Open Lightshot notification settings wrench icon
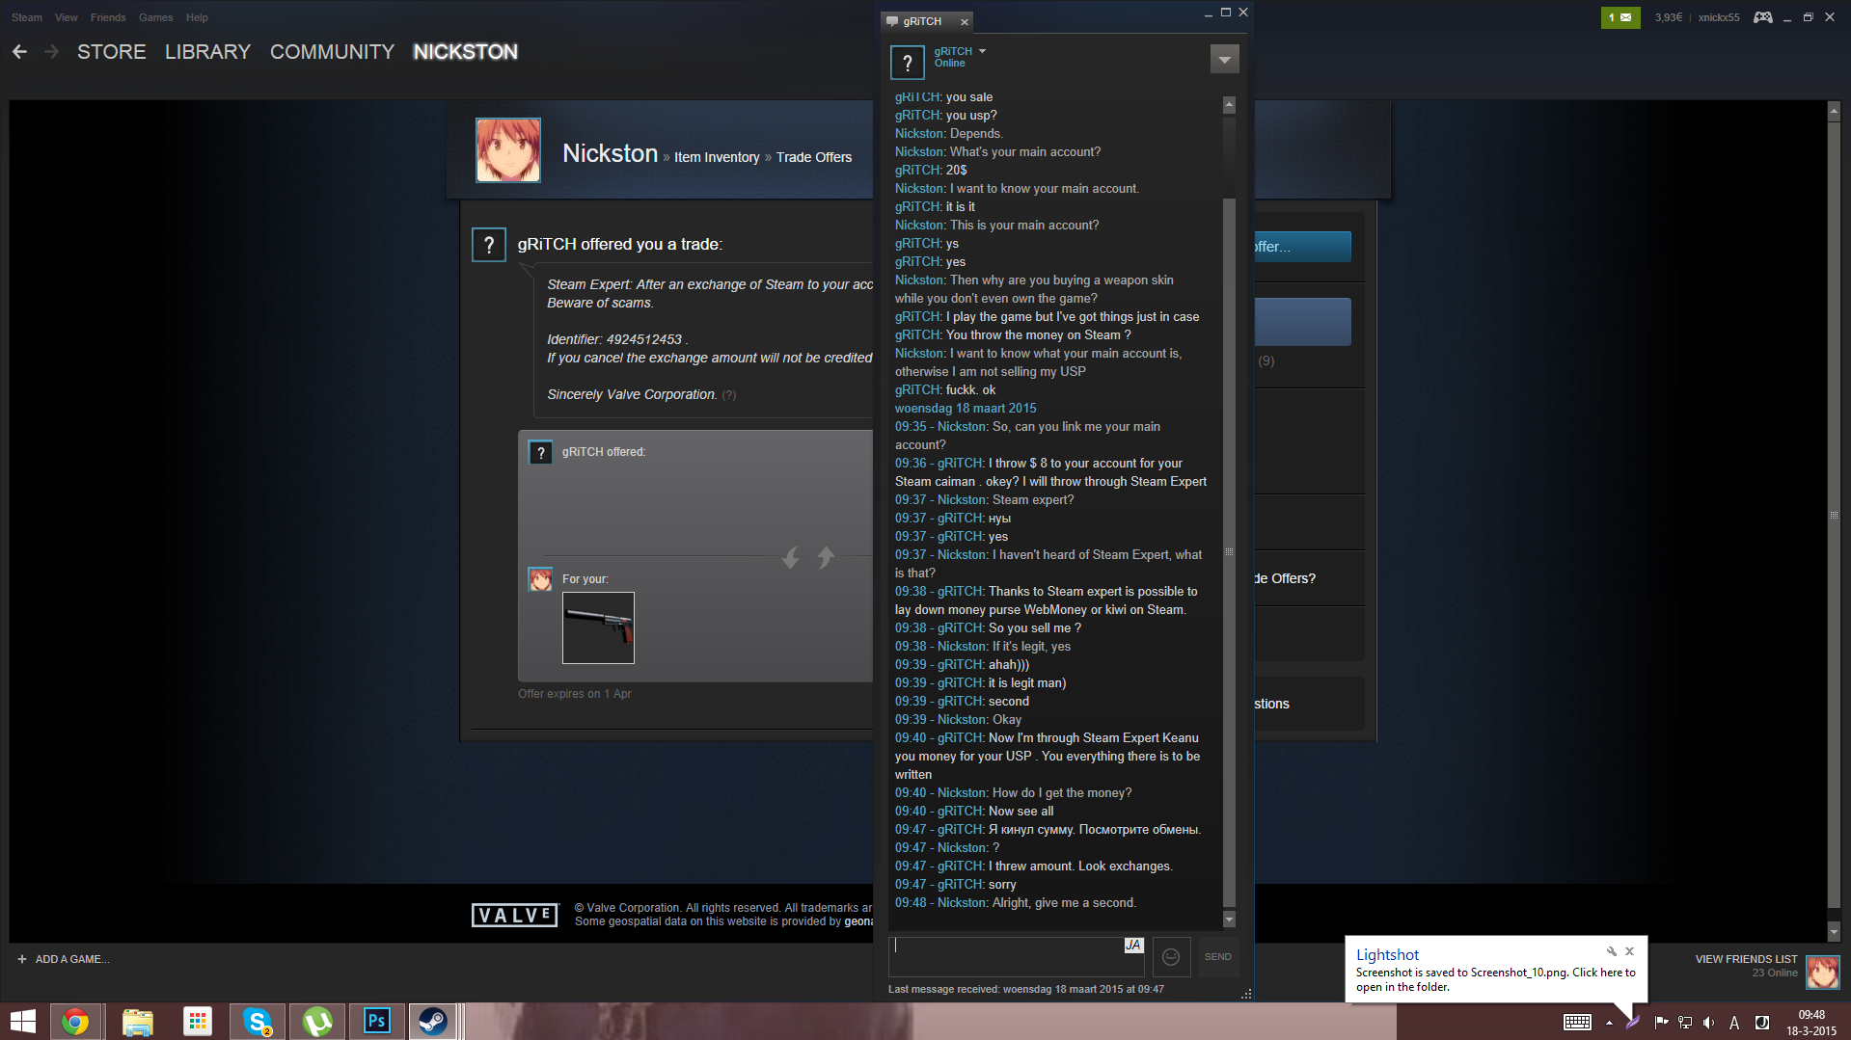Image resolution: width=1851 pixels, height=1040 pixels. 1611,951
